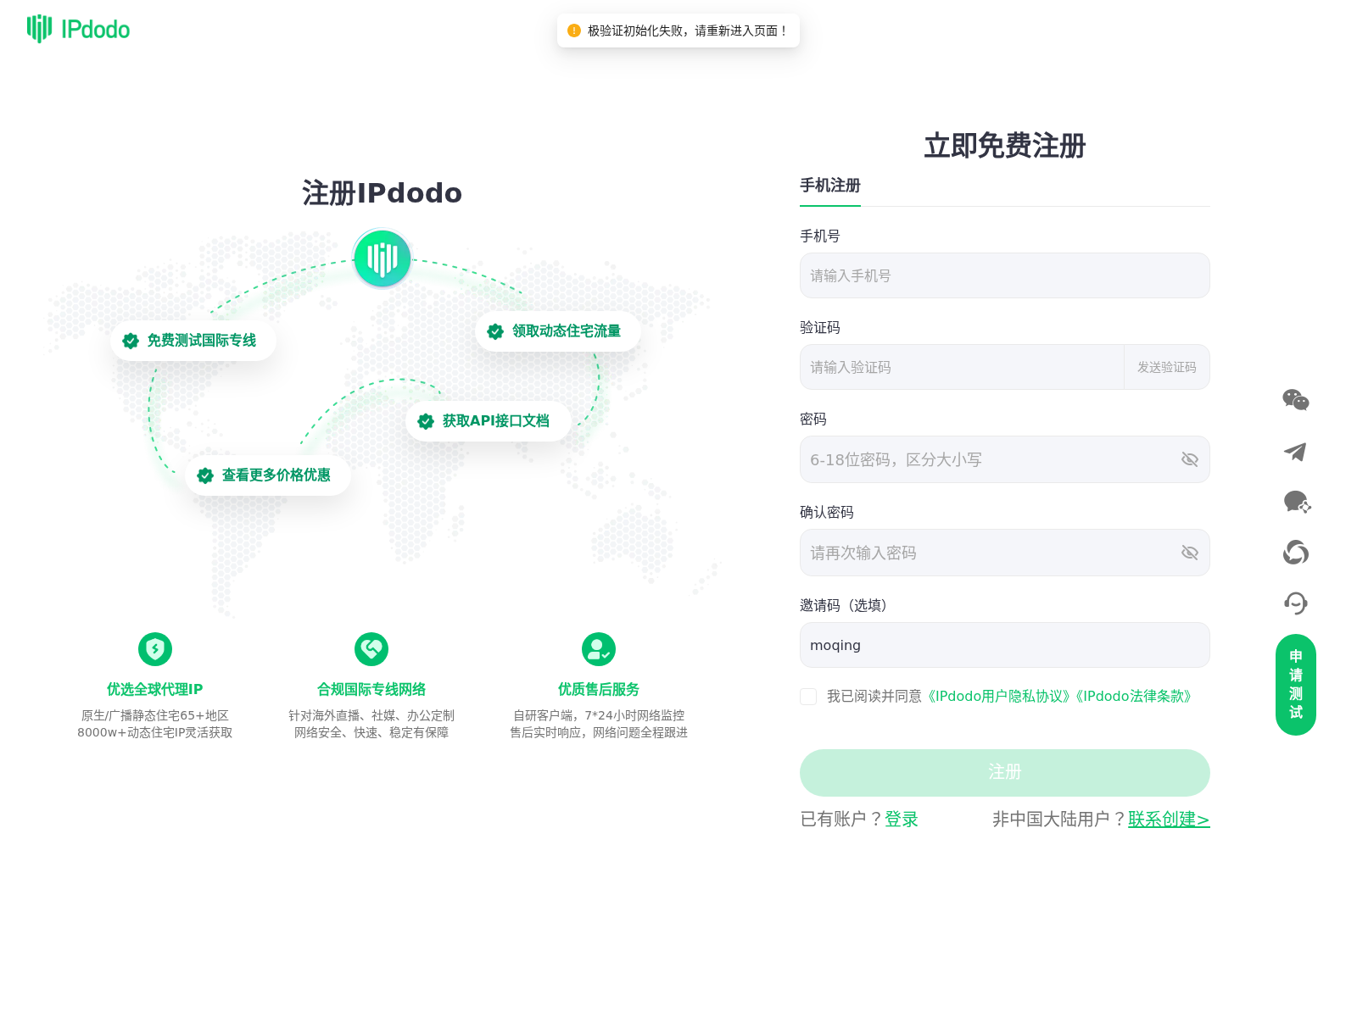Click the 登录 link
Image resolution: width=1357 pixels, height=1017 pixels.
click(901, 819)
